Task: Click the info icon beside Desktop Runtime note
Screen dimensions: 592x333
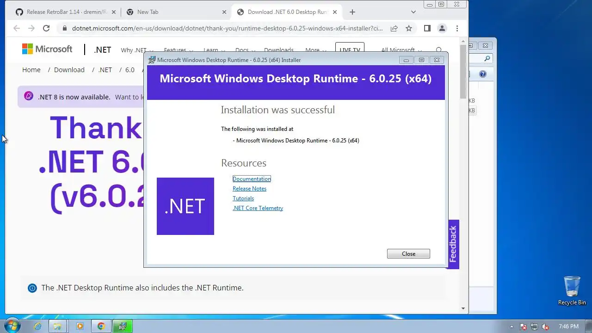Action: click(x=32, y=288)
